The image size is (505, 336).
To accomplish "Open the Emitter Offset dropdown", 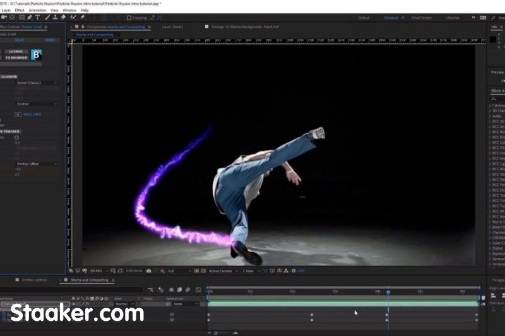I will point(37,164).
